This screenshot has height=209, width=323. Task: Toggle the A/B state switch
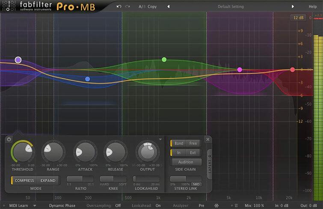[x=142, y=6]
